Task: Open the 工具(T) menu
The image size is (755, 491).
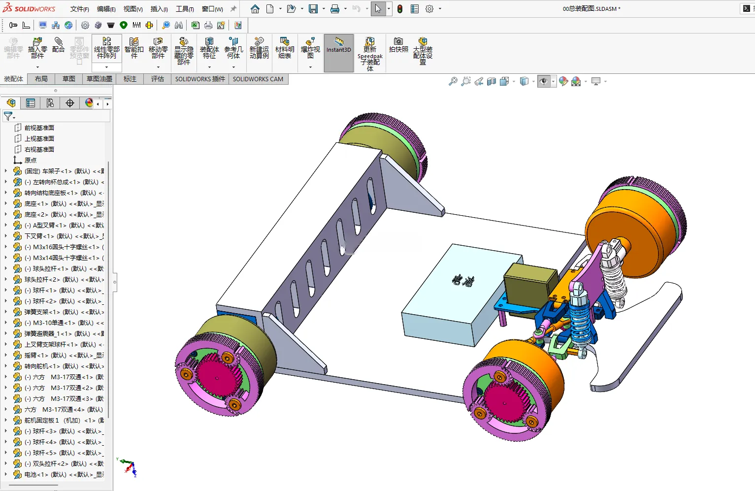Action: coord(185,9)
